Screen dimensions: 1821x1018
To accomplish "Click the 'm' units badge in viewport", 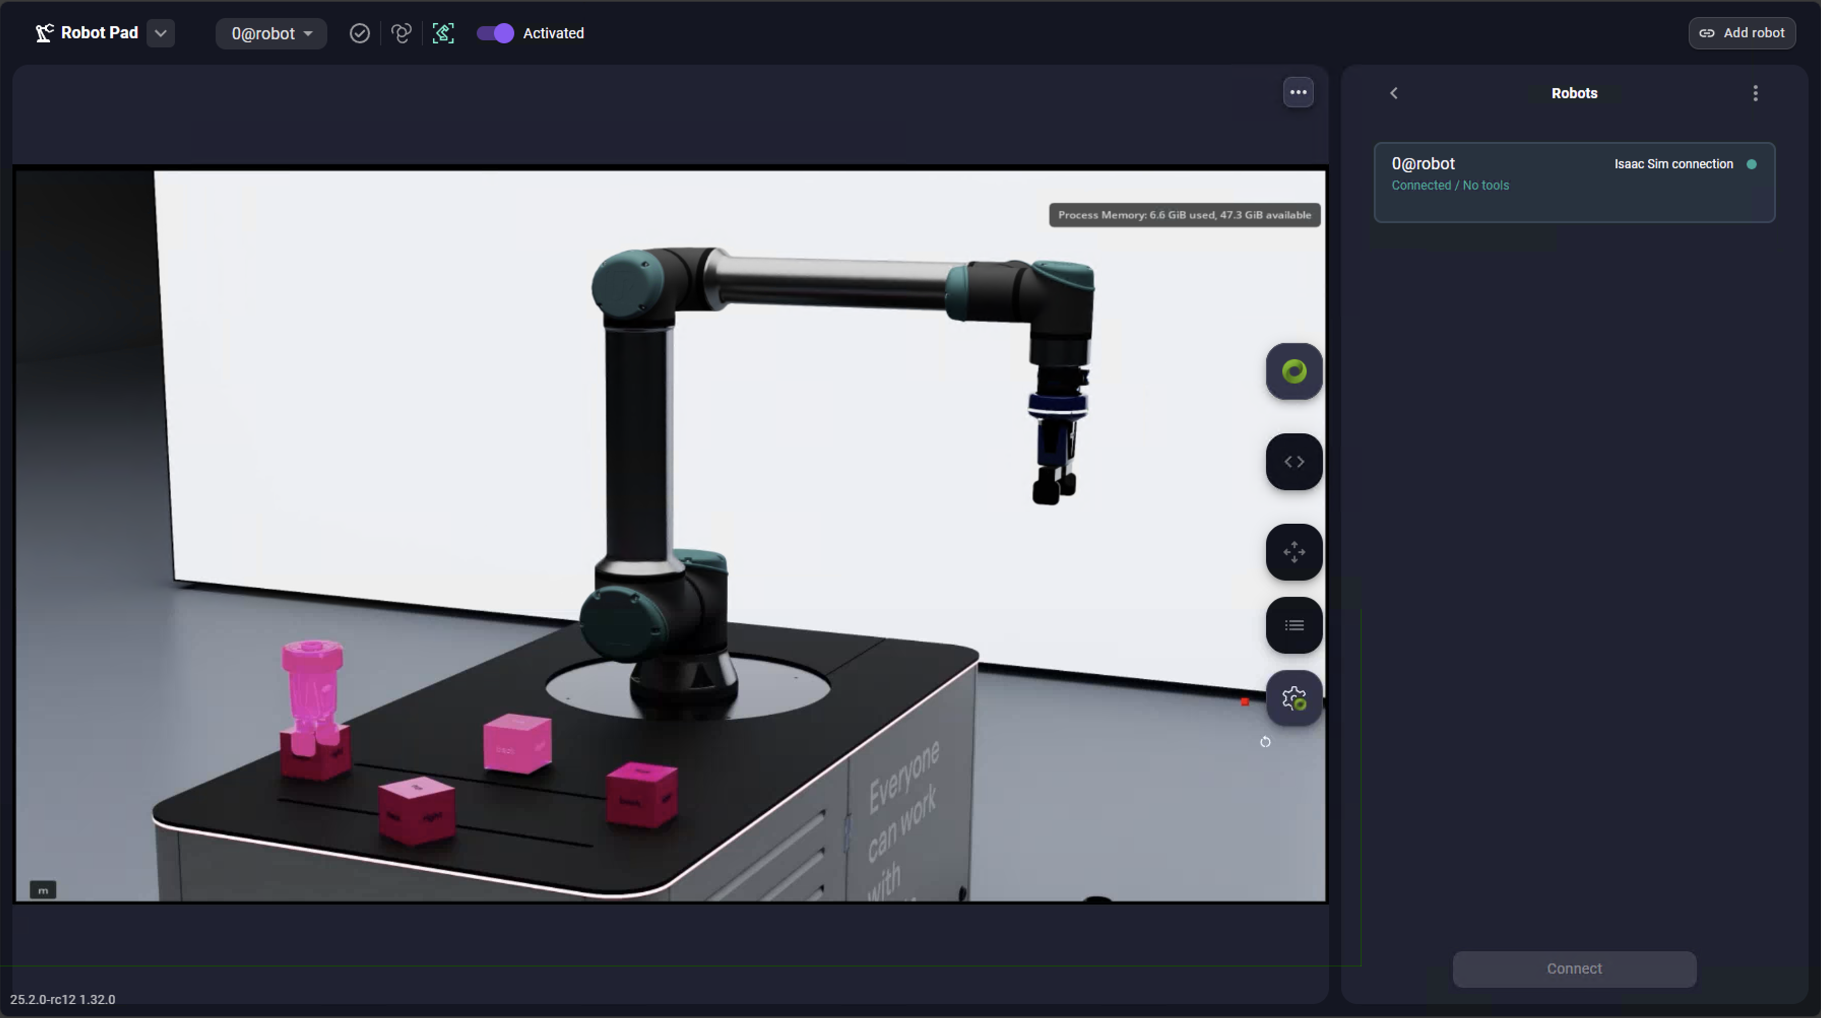I will click(43, 890).
